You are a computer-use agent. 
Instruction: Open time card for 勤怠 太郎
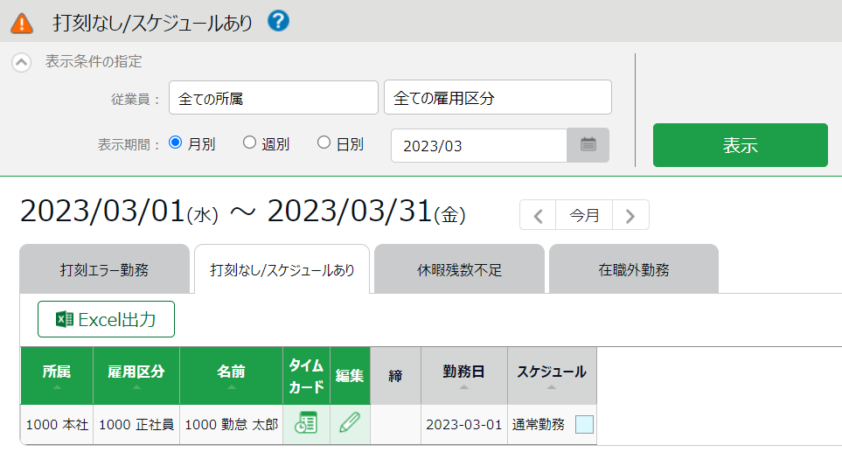coord(306,424)
